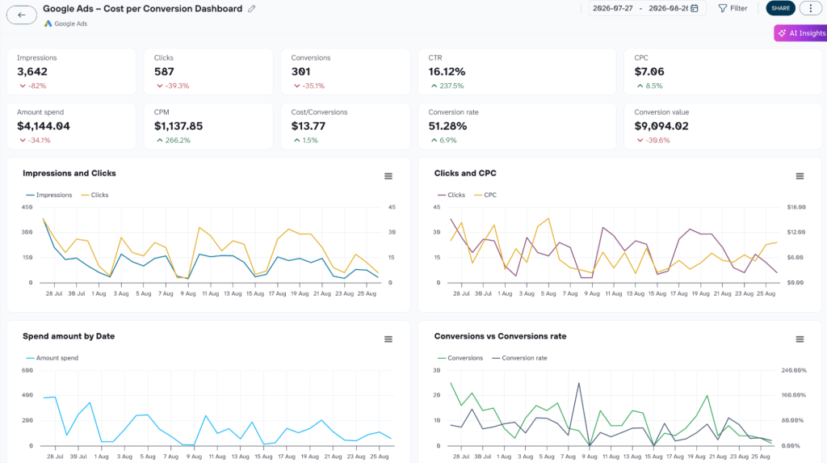Click the 6.9% conversion rate change

click(x=443, y=141)
